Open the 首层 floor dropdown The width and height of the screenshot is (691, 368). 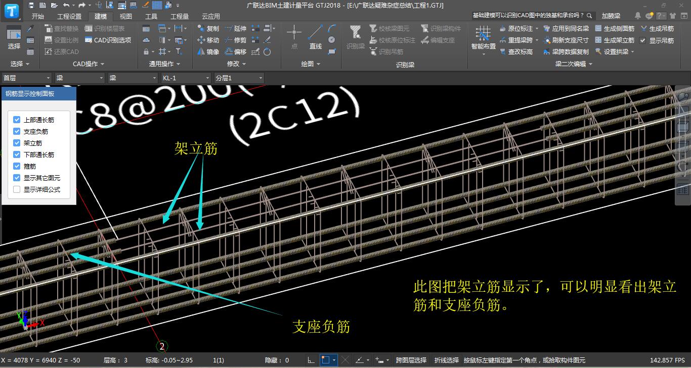(x=26, y=78)
